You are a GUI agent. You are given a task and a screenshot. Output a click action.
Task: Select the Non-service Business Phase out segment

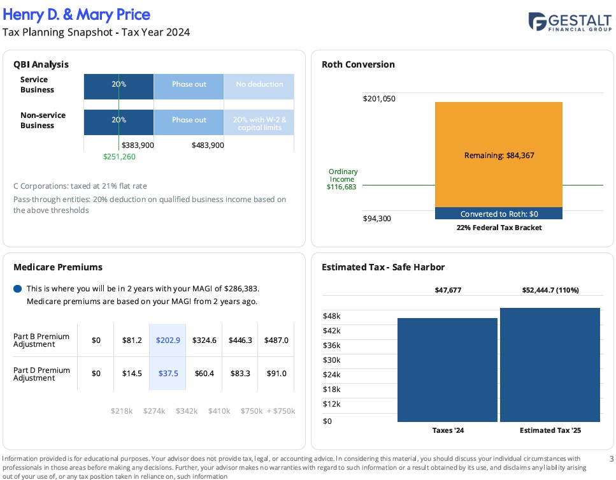click(x=189, y=122)
